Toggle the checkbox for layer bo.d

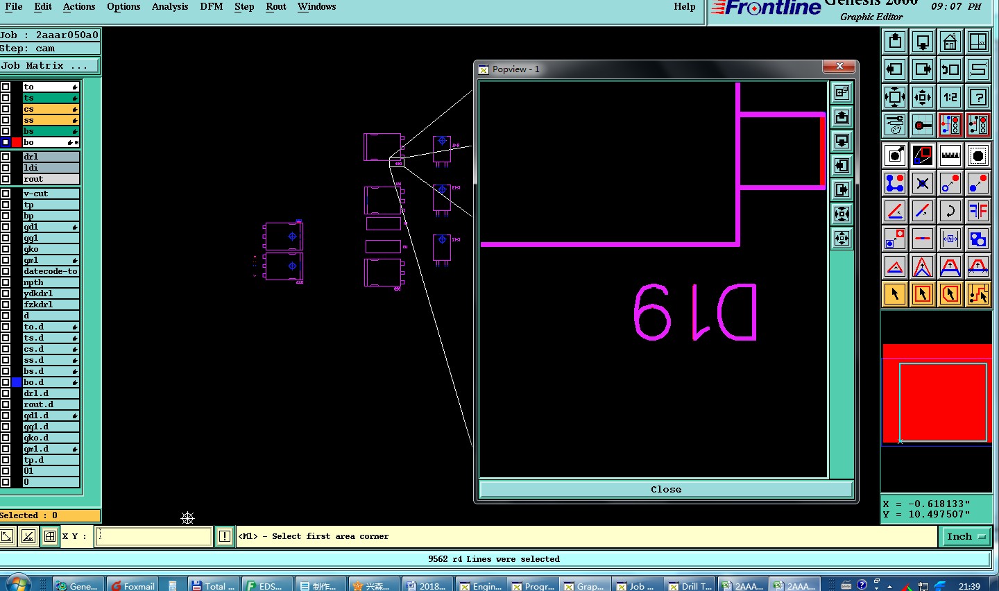tap(6, 382)
